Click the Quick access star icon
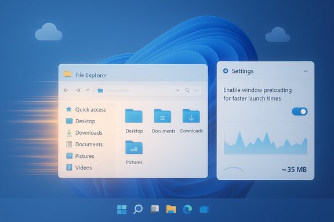334x222 pixels. tap(69, 109)
